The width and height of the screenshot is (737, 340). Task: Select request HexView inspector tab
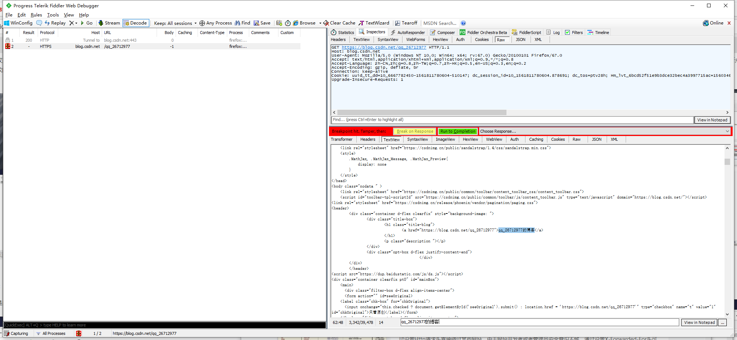[x=440, y=40]
